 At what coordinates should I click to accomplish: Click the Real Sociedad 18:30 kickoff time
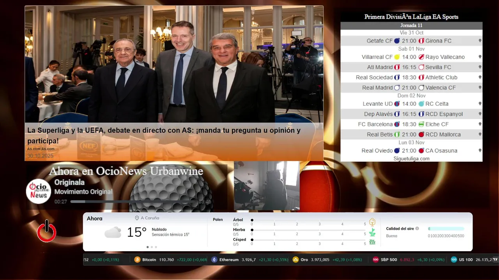click(x=409, y=77)
